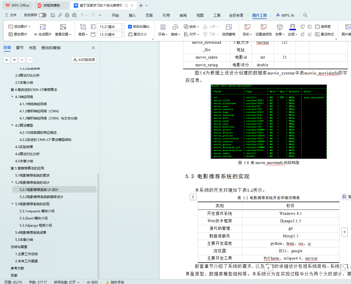Uncheck the 锁定纵横比 checkbox
This screenshot has height=284, width=351.
click(130, 27)
